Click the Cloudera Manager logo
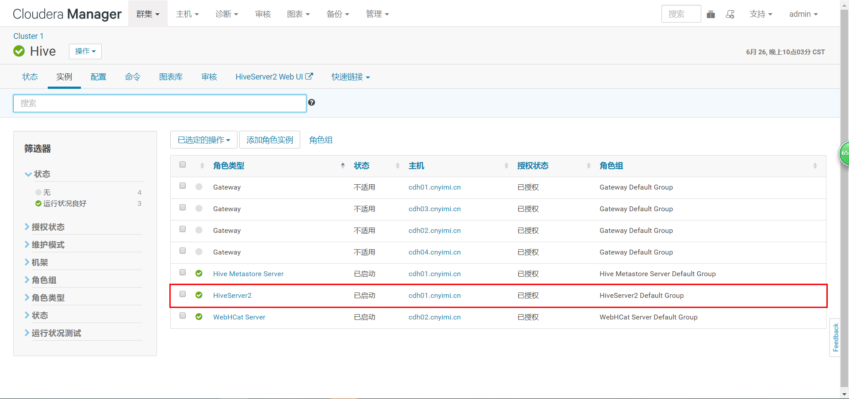The height and width of the screenshot is (399, 849). (67, 14)
